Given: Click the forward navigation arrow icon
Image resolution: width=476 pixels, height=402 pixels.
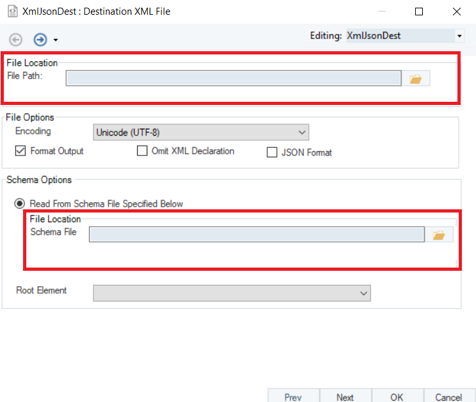Looking at the screenshot, I should click(x=40, y=40).
